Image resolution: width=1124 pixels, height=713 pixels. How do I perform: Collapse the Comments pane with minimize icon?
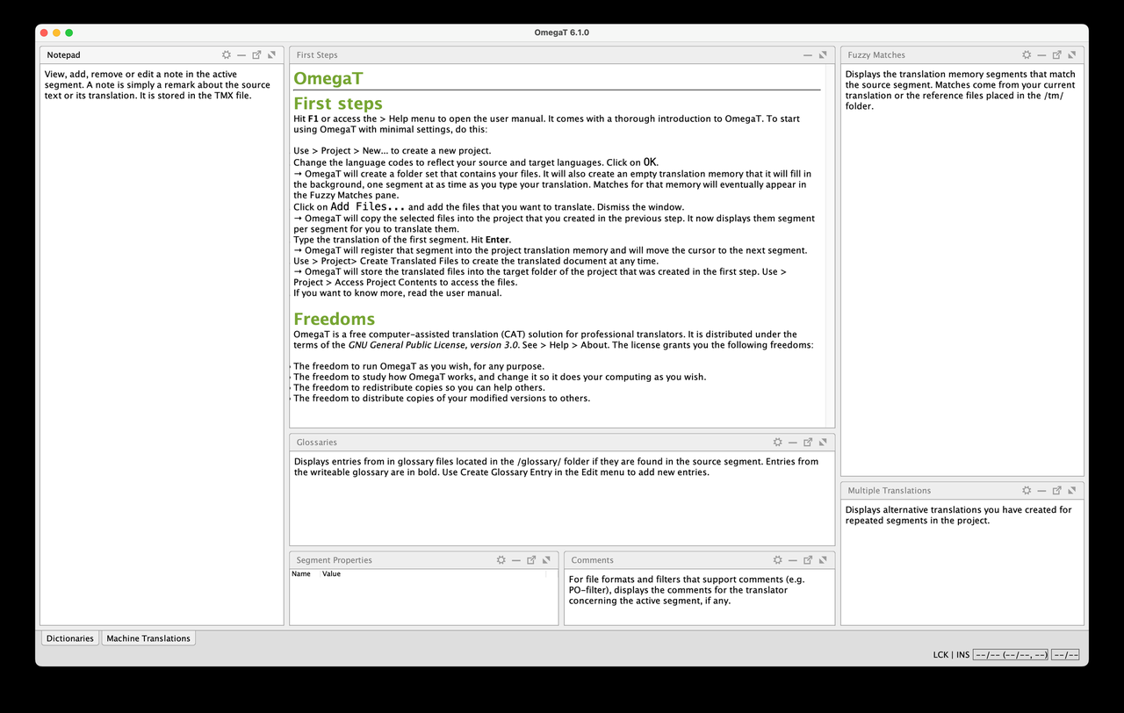[x=792, y=560]
